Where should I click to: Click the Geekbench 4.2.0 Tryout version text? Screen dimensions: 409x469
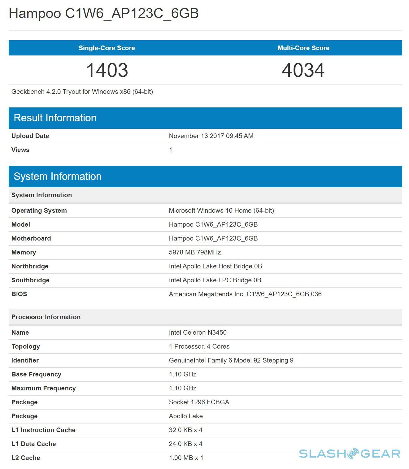[82, 92]
